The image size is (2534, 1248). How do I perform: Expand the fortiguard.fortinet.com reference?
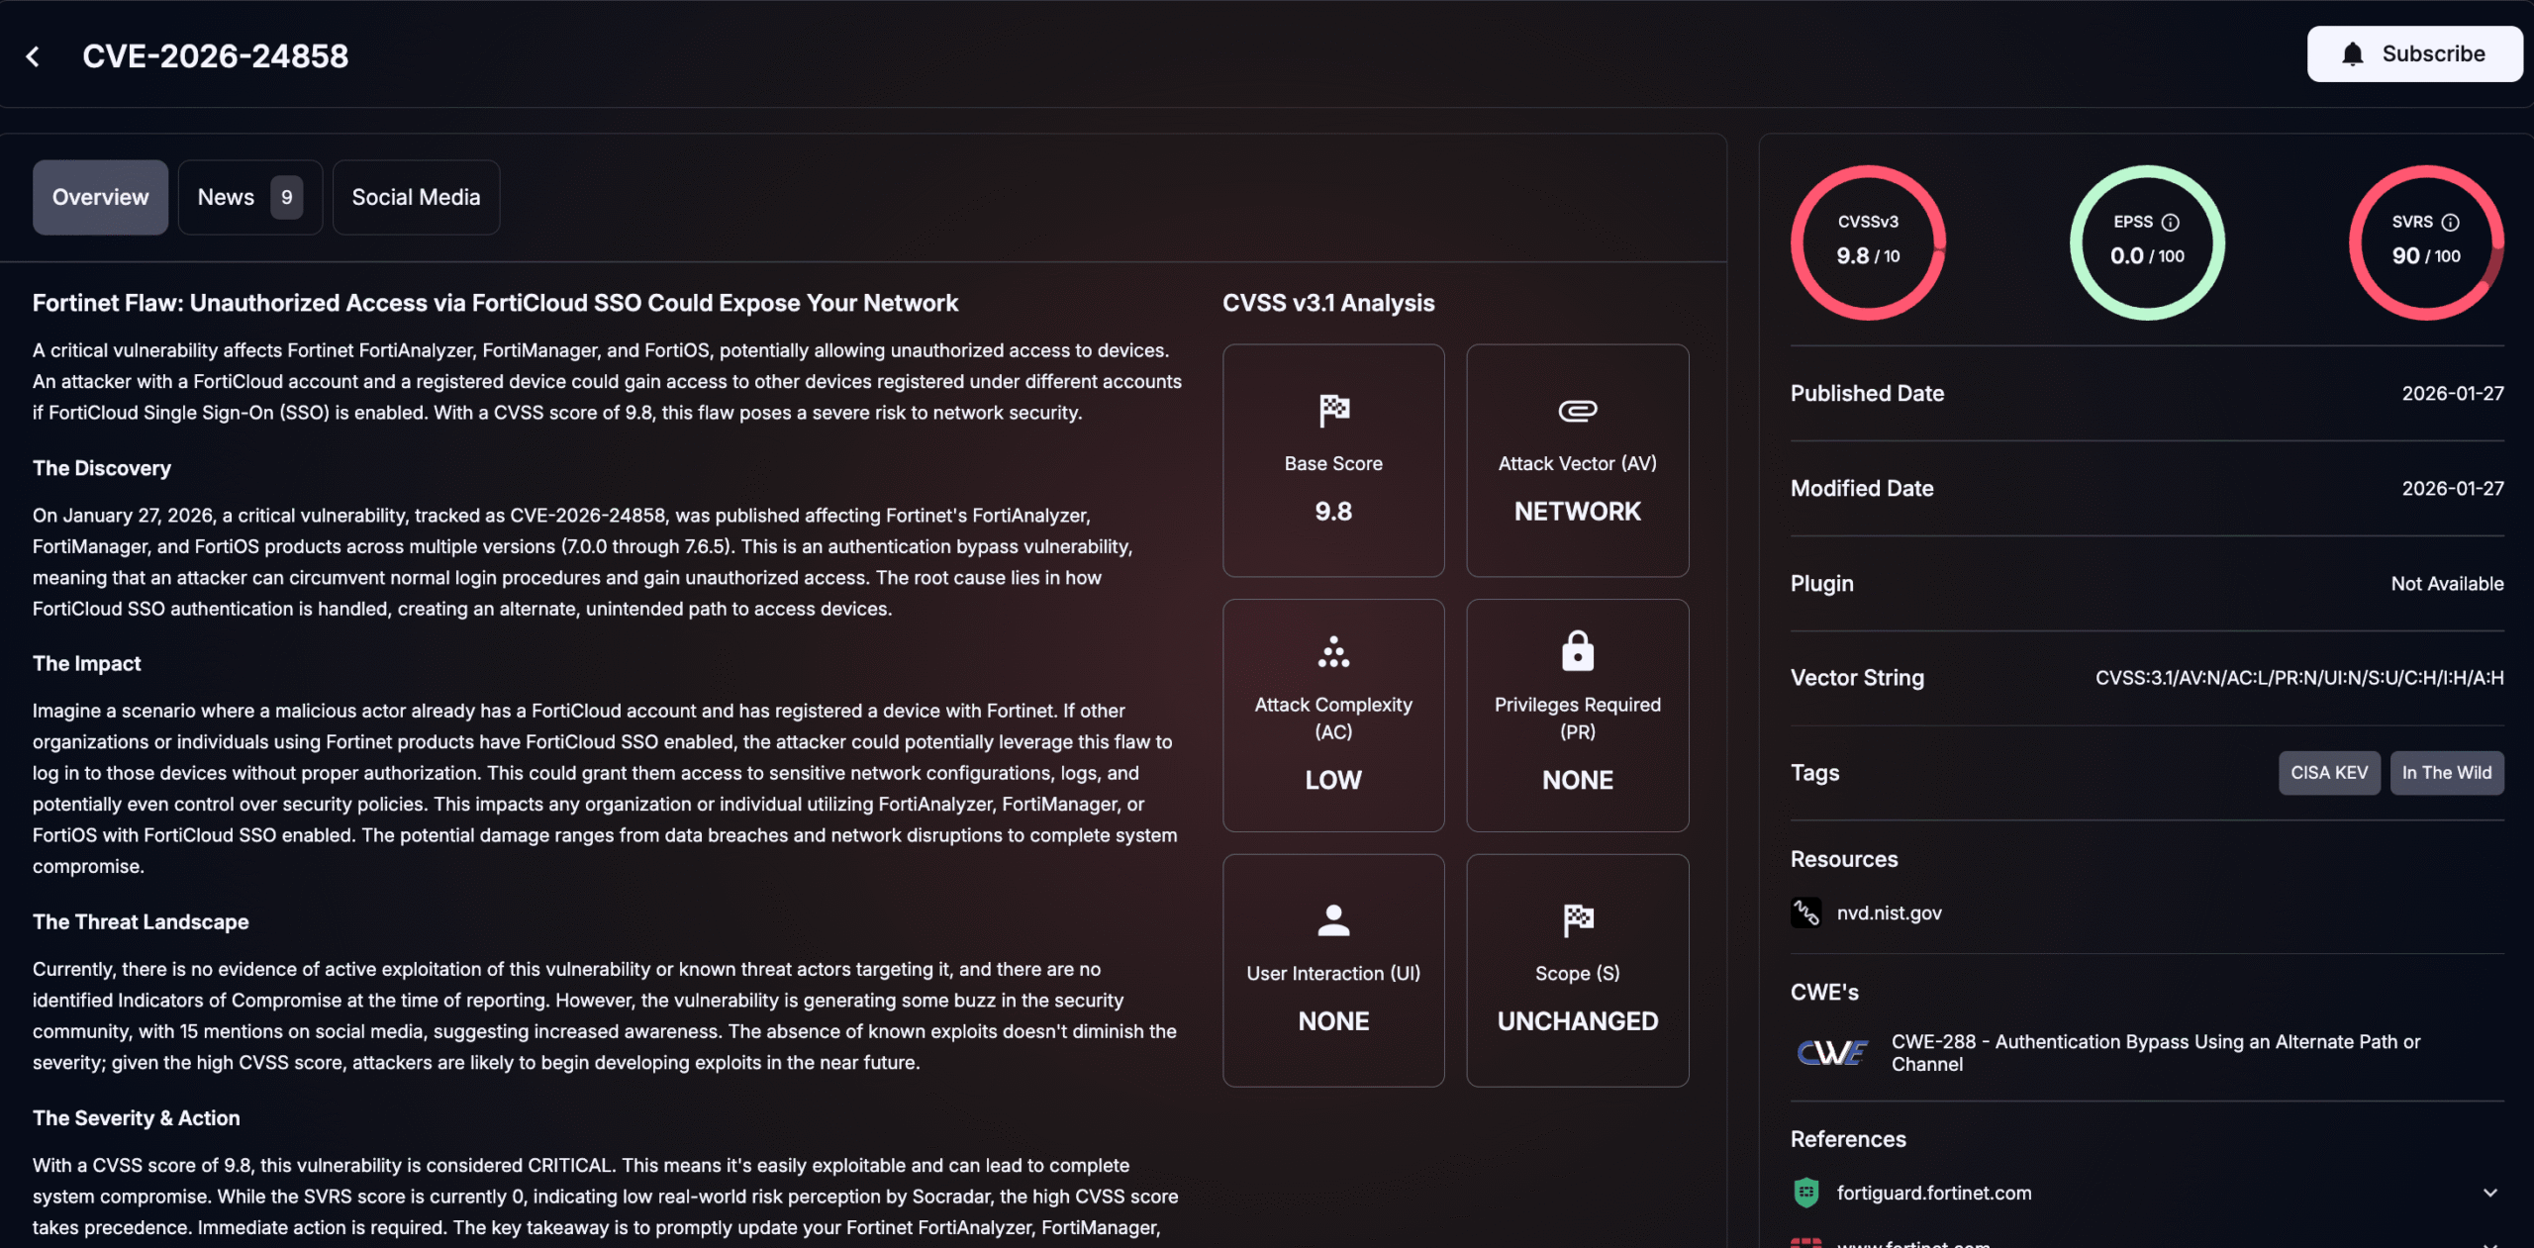(2489, 1193)
